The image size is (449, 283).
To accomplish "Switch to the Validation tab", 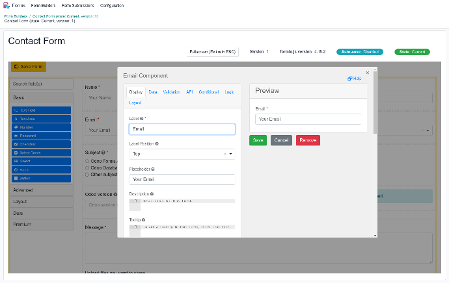I will (172, 92).
